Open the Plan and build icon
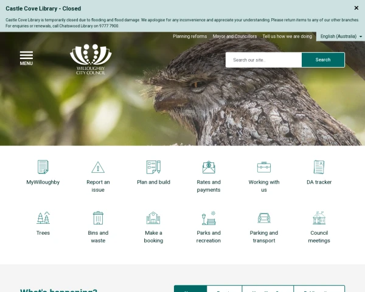The image size is (365, 292). [x=153, y=167]
